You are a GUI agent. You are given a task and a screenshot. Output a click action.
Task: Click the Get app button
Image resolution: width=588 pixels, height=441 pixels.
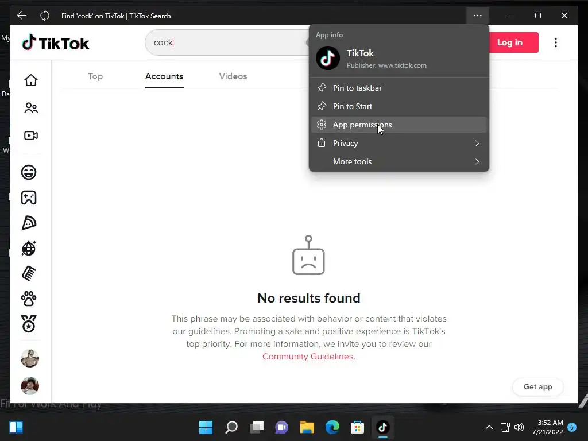(537, 386)
